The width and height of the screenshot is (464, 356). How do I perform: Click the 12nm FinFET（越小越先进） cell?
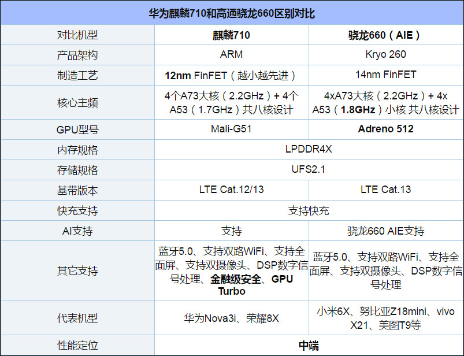pos(231,76)
